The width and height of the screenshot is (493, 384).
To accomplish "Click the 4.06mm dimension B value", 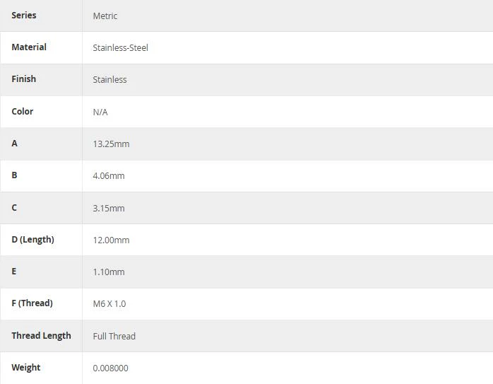I will 109,176.
